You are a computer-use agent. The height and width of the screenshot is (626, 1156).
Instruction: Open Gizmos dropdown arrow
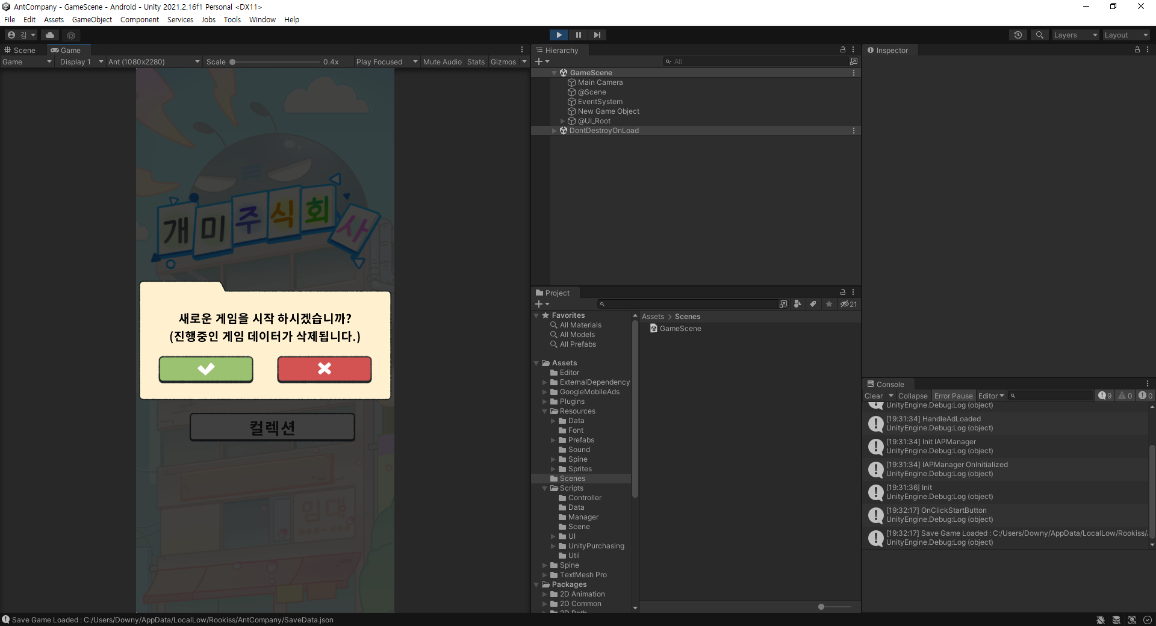(524, 61)
